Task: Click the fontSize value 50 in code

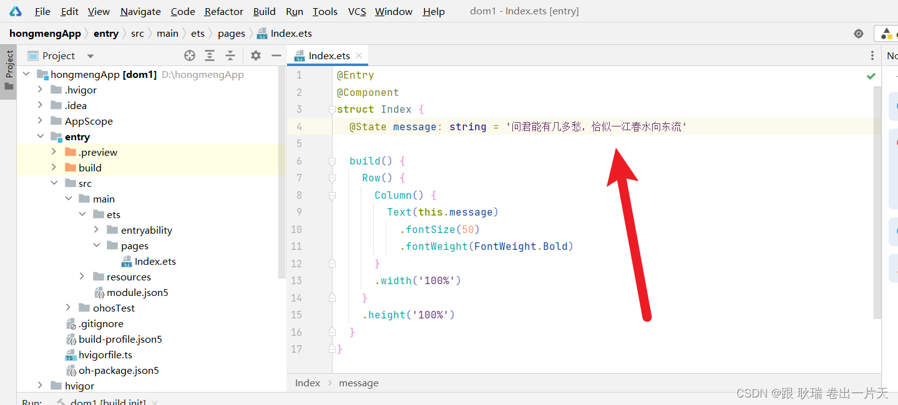Action: [x=468, y=229]
